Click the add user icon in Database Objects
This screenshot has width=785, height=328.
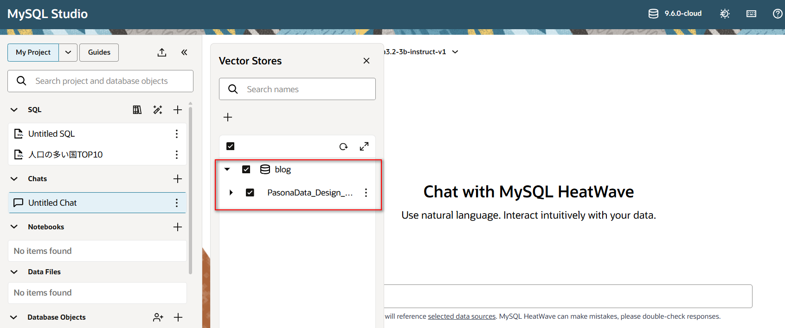pos(158,317)
